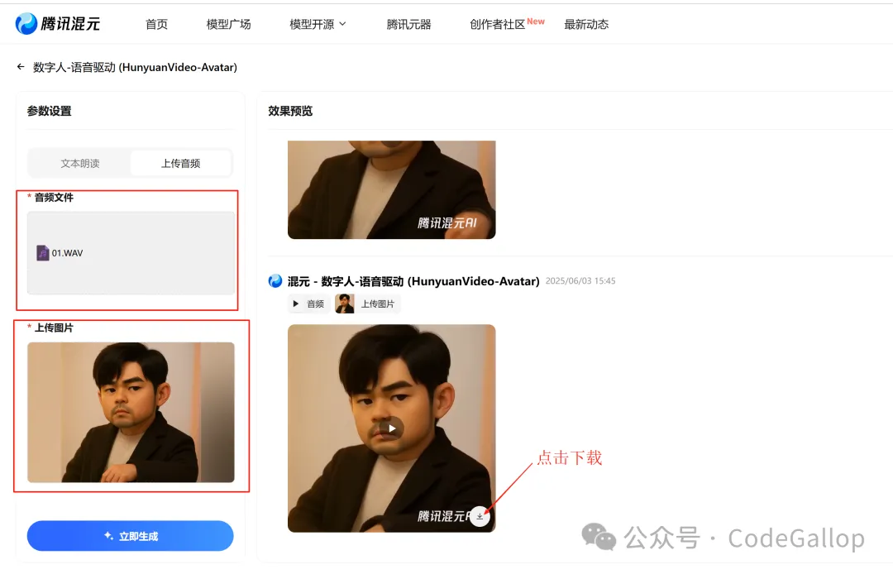Go back using the left arrow
893x574 pixels.
(x=21, y=67)
